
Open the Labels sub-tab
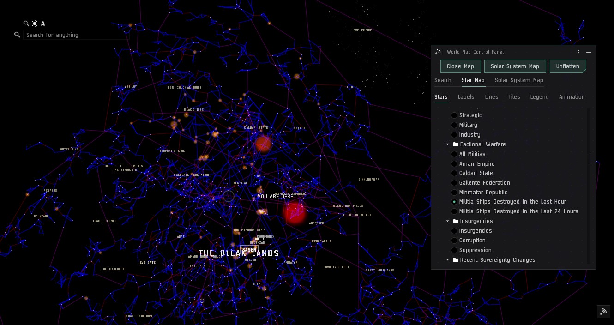pos(466,97)
